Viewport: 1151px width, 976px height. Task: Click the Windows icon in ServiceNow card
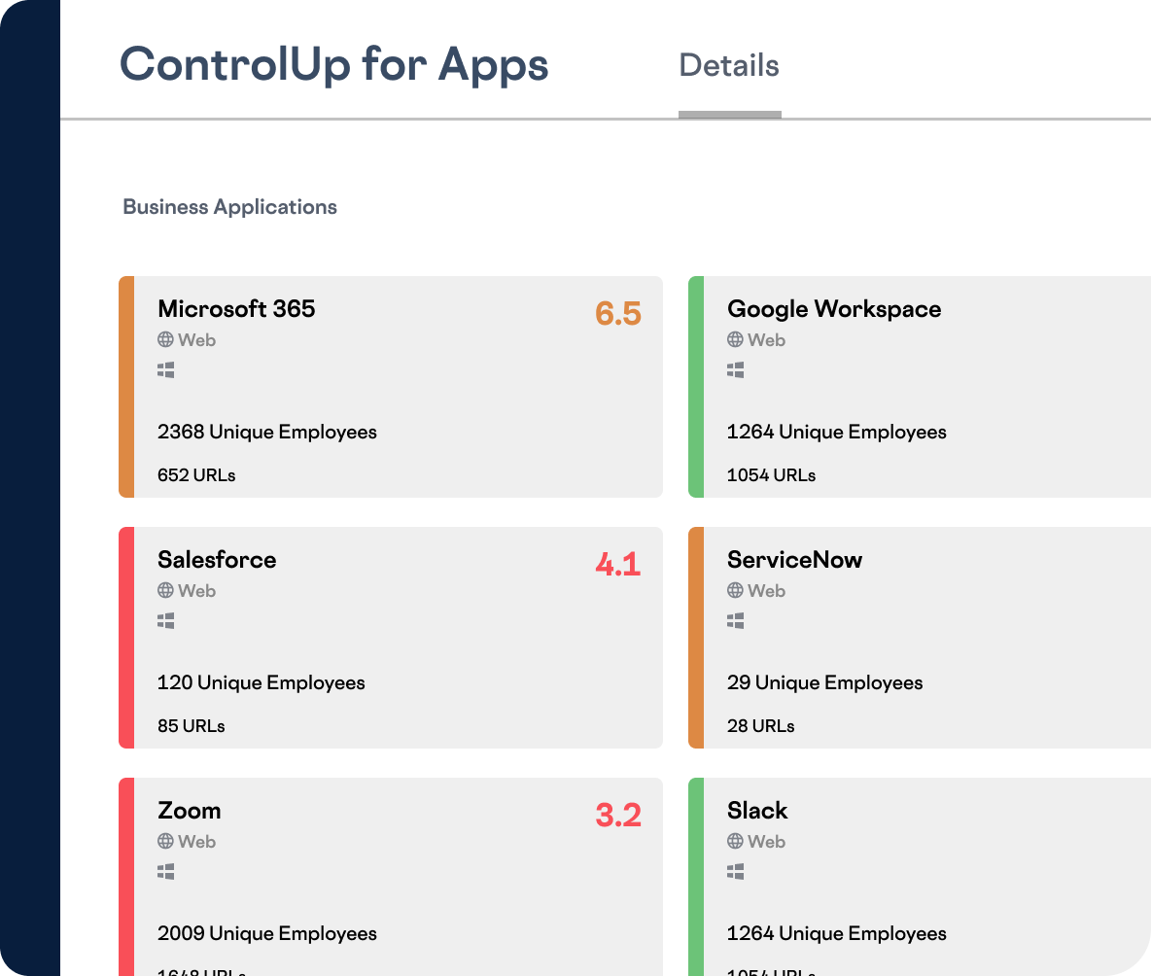pyautogui.click(x=736, y=621)
